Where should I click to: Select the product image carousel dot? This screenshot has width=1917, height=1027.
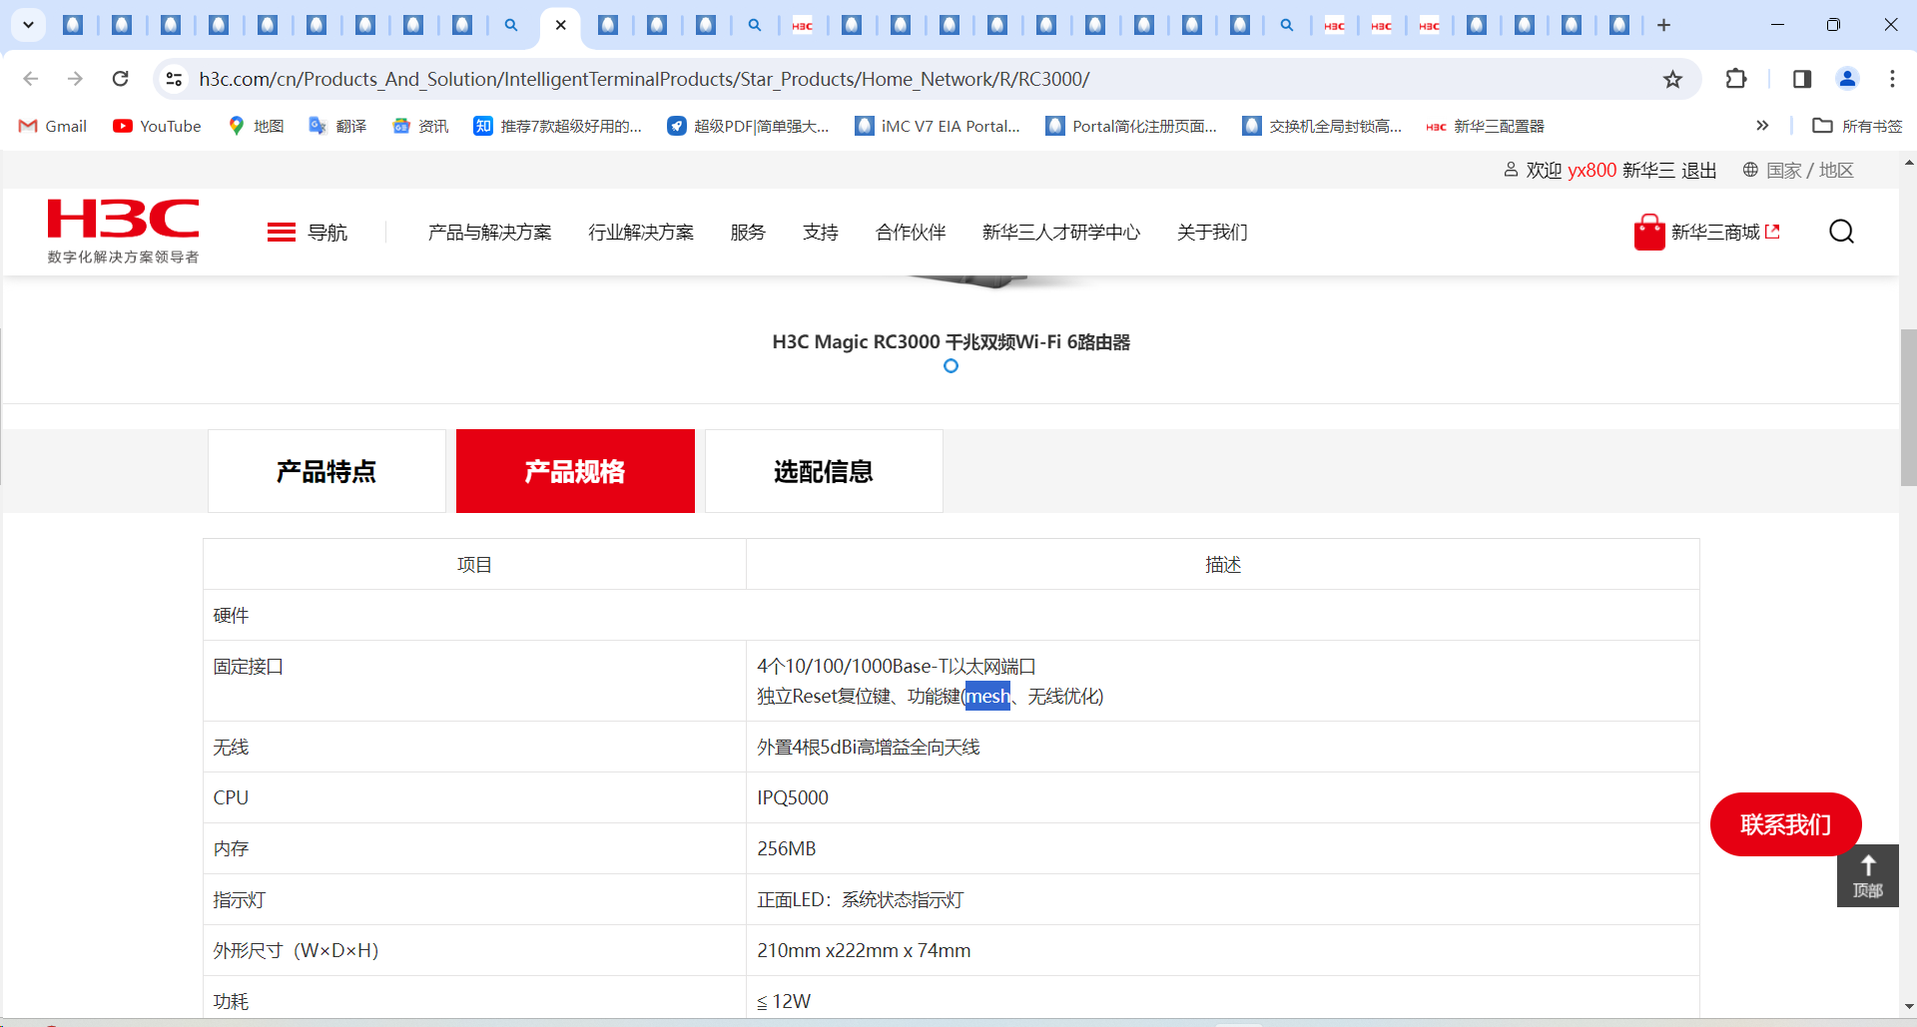951,366
